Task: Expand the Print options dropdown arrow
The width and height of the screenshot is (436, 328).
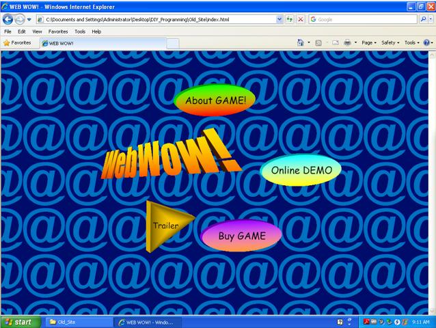Action: [355, 42]
